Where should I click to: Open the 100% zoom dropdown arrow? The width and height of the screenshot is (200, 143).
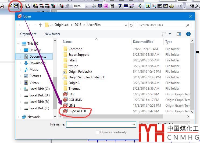(86, 6)
